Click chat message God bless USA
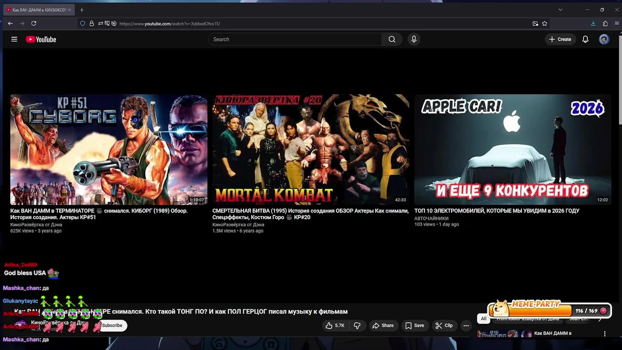The image size is (622, 350). 25,273
